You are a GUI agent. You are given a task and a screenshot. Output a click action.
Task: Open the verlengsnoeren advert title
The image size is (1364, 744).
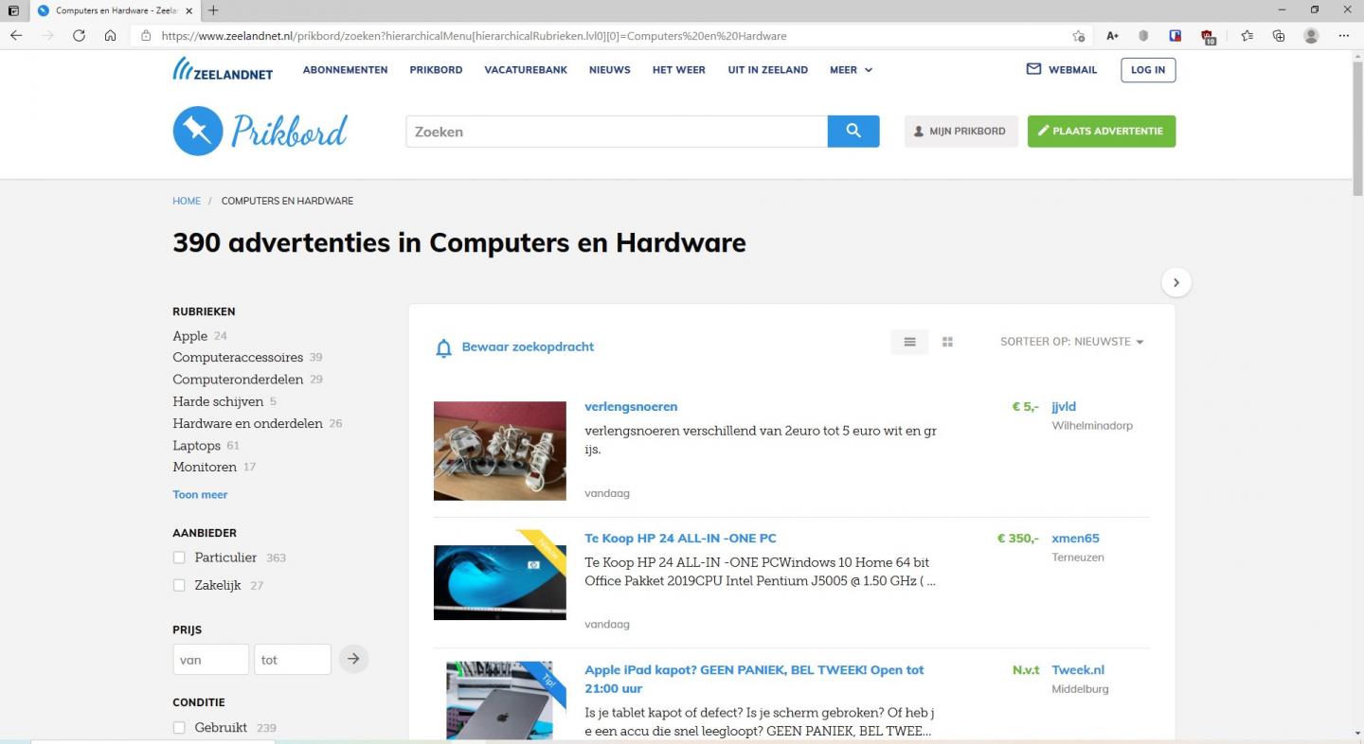tap(631, 406)
